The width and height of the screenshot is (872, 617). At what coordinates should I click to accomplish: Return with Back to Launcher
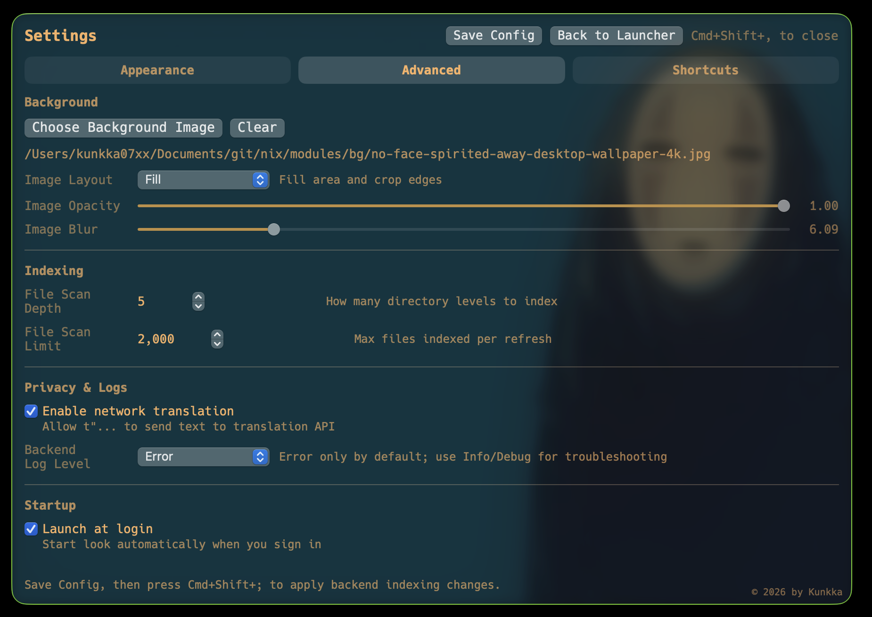point(616,35)
